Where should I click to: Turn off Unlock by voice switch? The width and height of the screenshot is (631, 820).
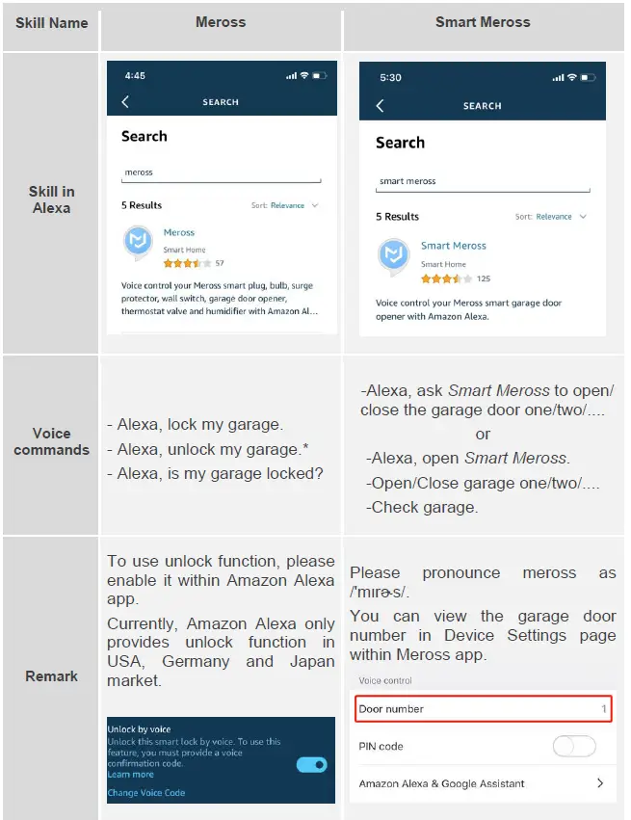pyautogui.click(x=311, y=764)
